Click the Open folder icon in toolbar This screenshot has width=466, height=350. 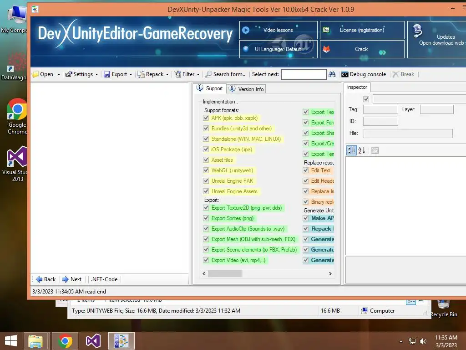pos(35,74)
